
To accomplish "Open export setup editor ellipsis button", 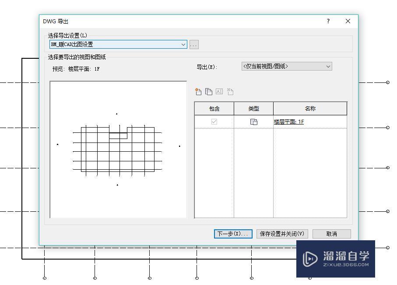I will pos(194,45).
